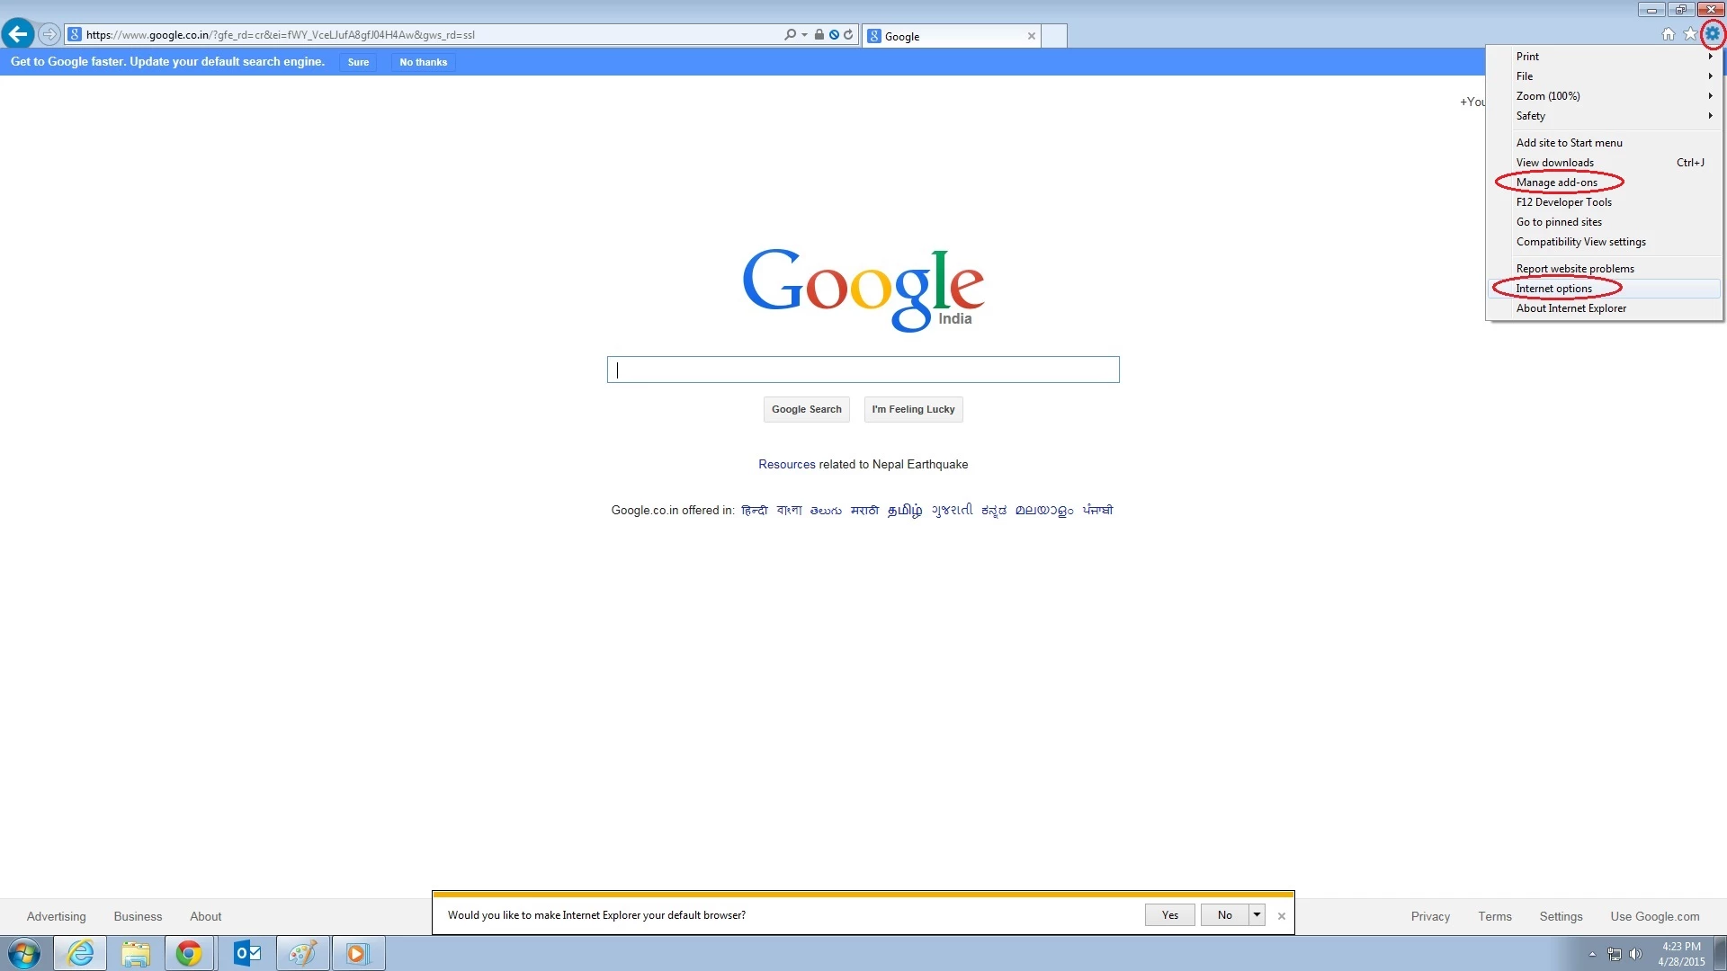This screenshot has height=971, width=1727.
Task: Open Favorites star icon
Action: (x=1689, y=34)
